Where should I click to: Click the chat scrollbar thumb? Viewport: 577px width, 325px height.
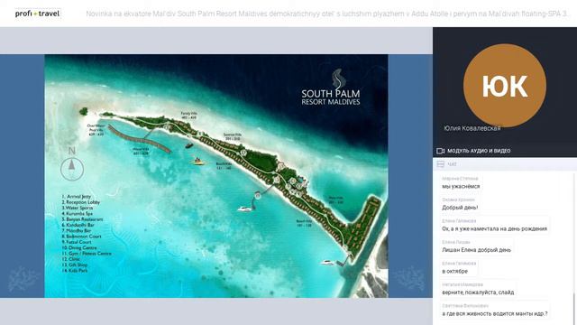(574, 309)
